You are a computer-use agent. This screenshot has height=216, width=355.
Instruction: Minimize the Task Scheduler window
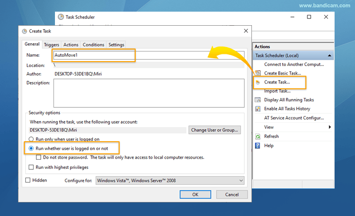[292, 17]
